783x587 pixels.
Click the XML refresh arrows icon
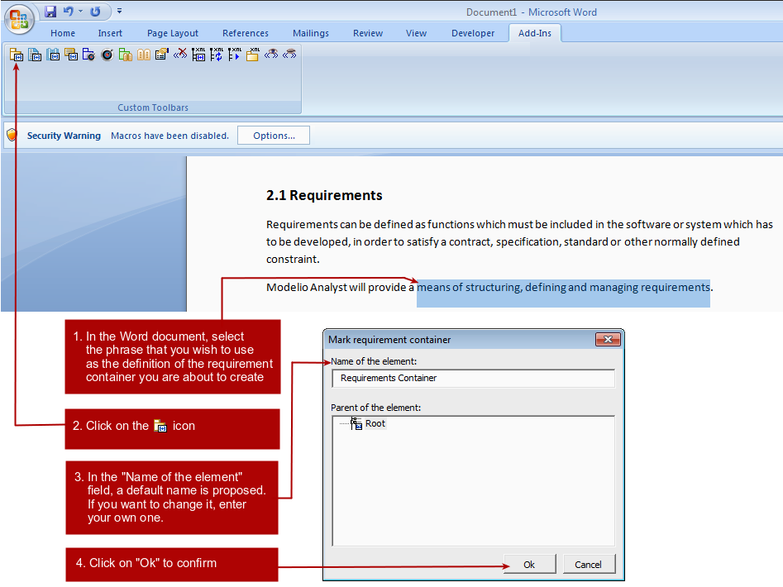(x=217, y=54)
